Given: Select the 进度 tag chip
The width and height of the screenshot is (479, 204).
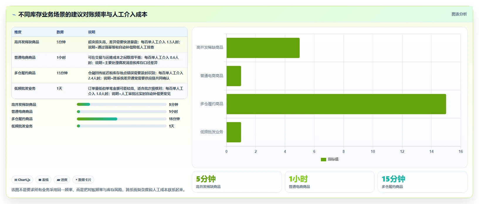Looking at the screenshot, I should click(62, 180).
